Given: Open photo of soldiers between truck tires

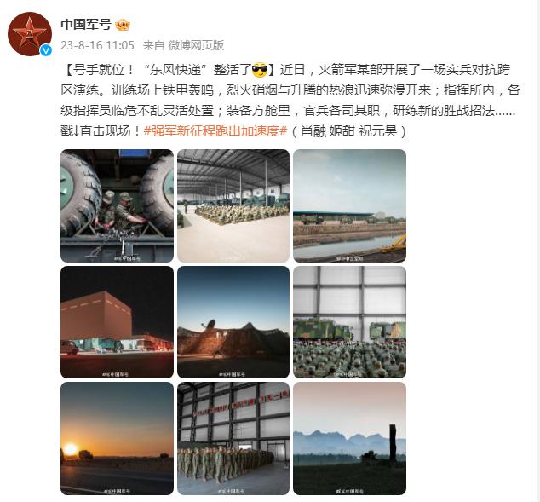Looking at the screenshot, I should click(x=117, y=205).
